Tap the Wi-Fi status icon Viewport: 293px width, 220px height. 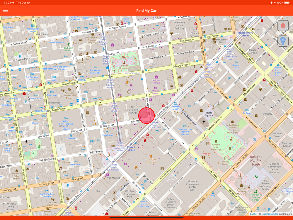271,3
